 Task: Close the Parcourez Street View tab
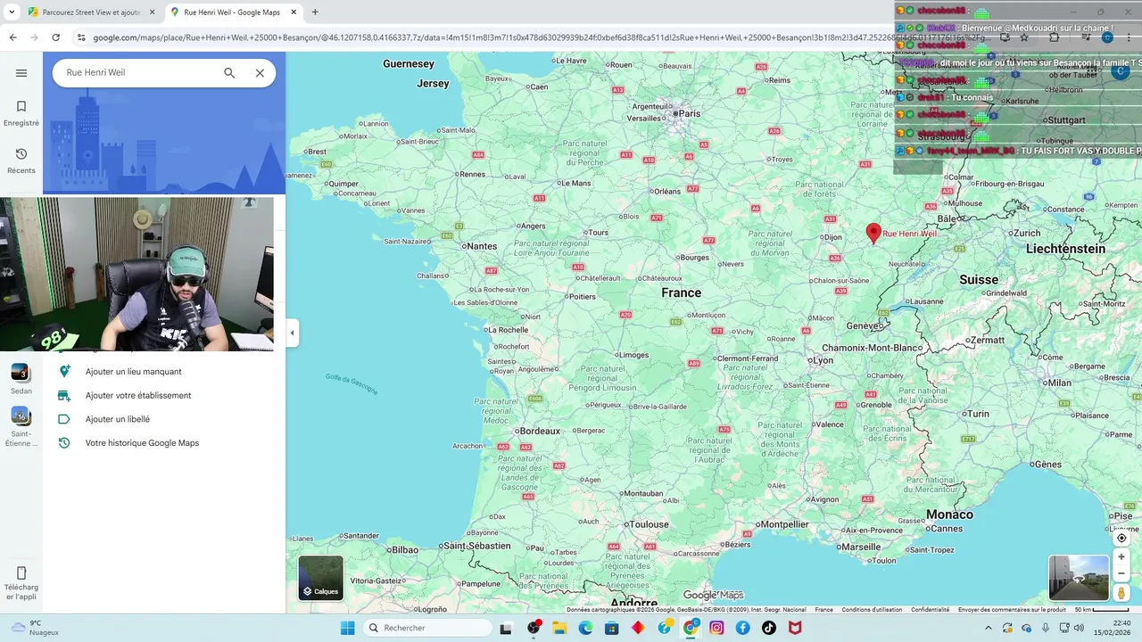[x=152, y=12]
